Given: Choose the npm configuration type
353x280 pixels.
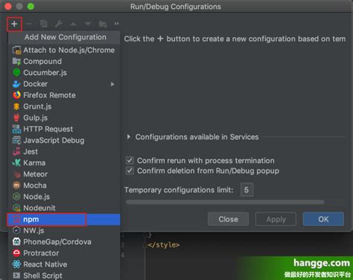Looking at the screenshot, I should click(64, 219).
